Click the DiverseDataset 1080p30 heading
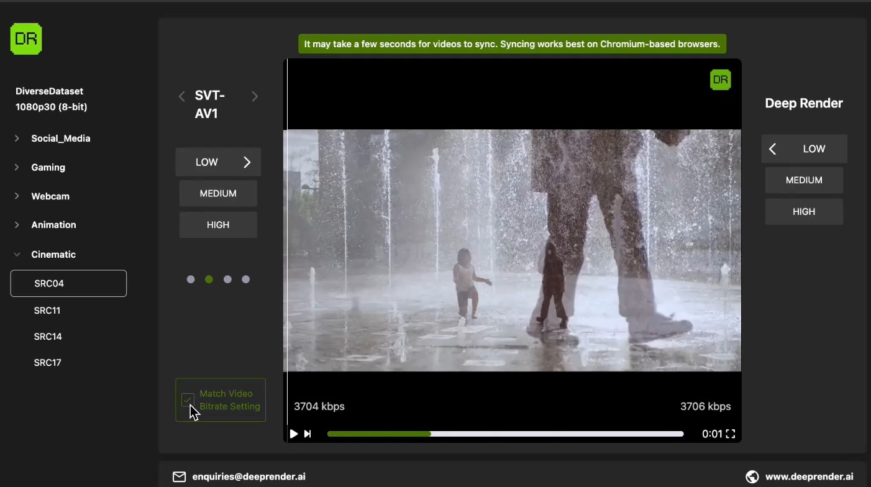 click(52, 99)
